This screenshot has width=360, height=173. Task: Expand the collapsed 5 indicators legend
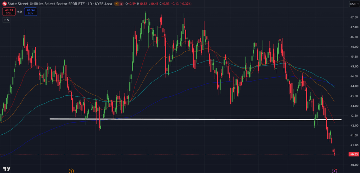(6, 20)
